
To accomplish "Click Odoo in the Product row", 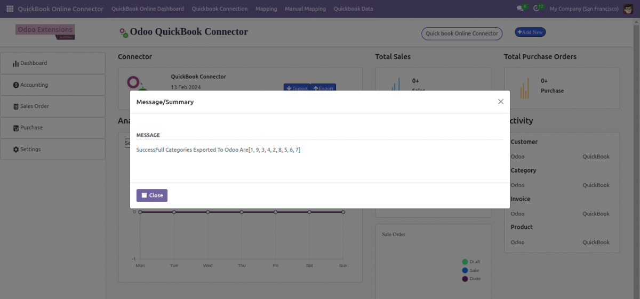I will tap(517, 242).
